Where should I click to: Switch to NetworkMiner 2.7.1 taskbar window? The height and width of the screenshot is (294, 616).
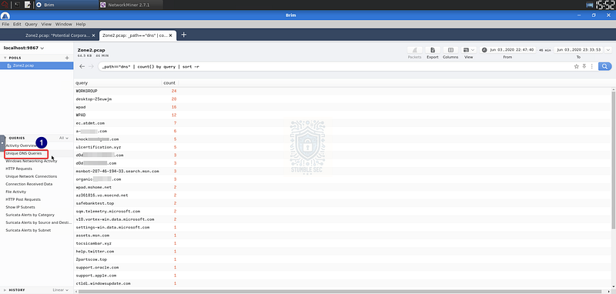[x=130, y=5]
